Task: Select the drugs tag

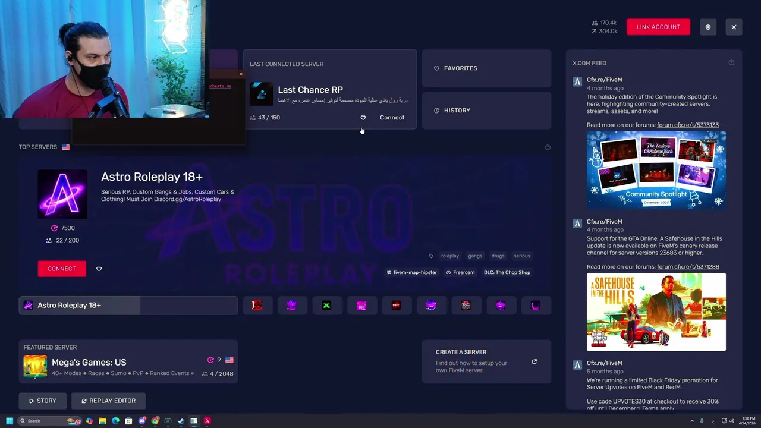Action: (x=498, y=256)
